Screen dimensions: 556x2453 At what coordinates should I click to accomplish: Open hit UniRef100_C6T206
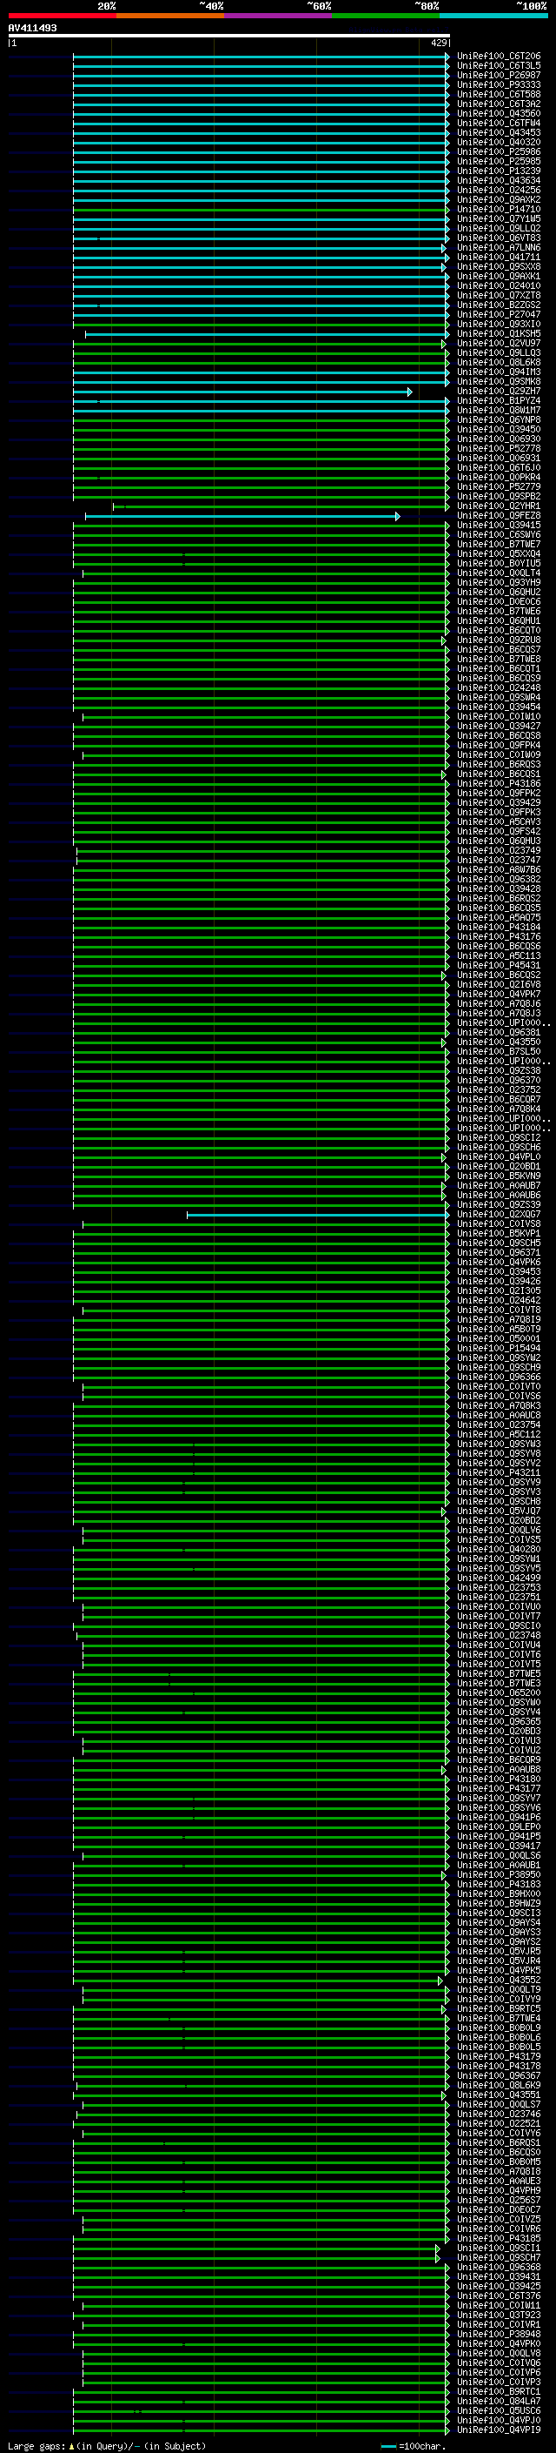click(499, 57)
